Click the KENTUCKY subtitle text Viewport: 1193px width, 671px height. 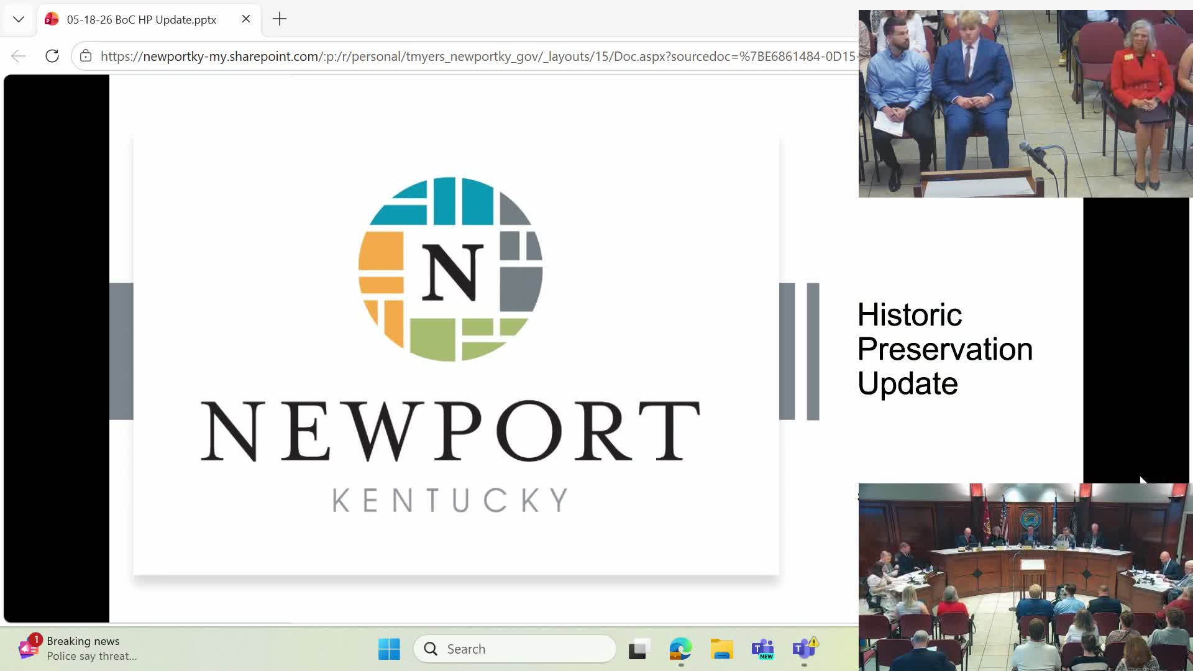point(450,500)
